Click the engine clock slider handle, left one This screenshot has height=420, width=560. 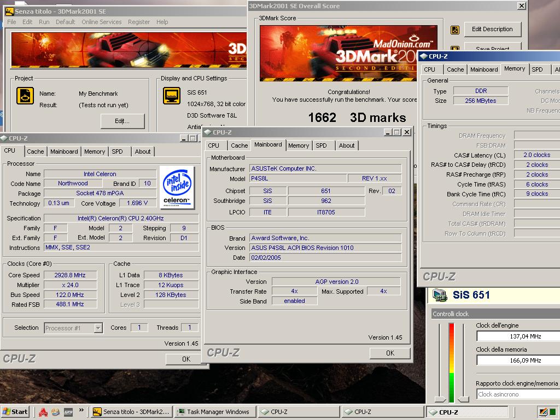tap(440, 399)
